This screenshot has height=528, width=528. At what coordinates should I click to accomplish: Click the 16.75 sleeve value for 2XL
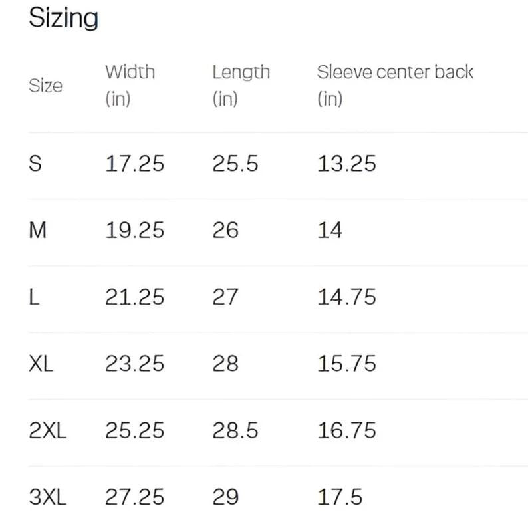click(346, 430)
